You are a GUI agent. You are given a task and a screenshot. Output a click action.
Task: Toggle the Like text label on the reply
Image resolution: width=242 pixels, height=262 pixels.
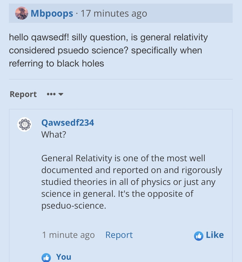pyautogui.click(x=215, y=235)
